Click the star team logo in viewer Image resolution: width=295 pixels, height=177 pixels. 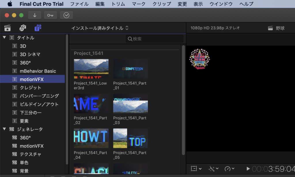(x=200, y=59)
